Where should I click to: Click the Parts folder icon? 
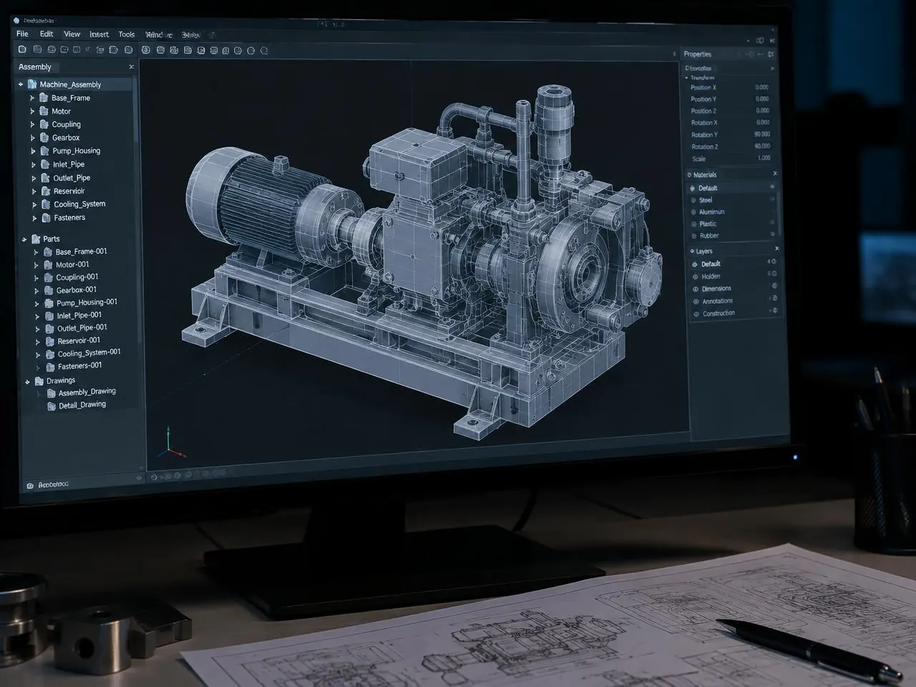point(36,239)
